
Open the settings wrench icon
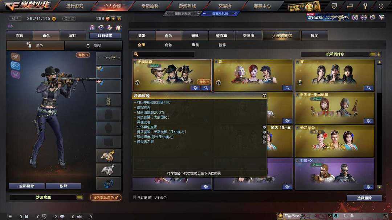click(x=365, y=6)
